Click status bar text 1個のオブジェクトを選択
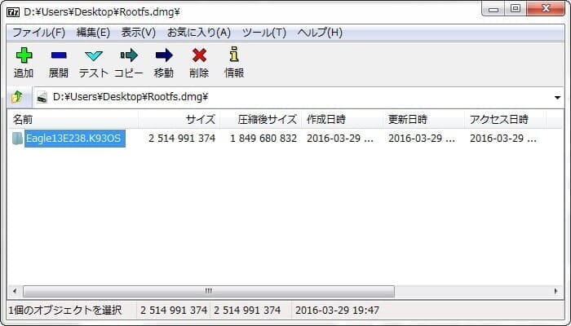 [x=65, y=311]
